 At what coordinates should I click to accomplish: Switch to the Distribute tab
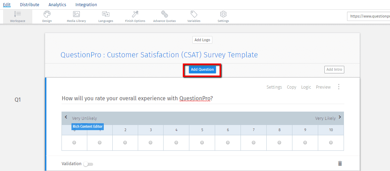pyautogui.click(x=30, y=4)
